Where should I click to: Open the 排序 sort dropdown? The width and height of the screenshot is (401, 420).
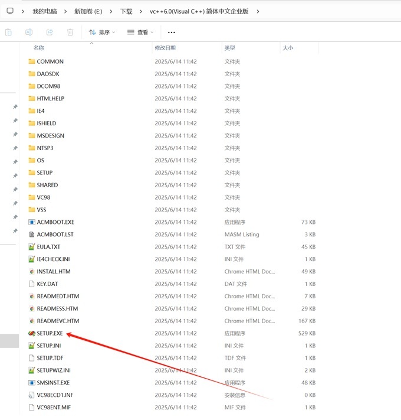pyautogui.click(x=101, y=32)
